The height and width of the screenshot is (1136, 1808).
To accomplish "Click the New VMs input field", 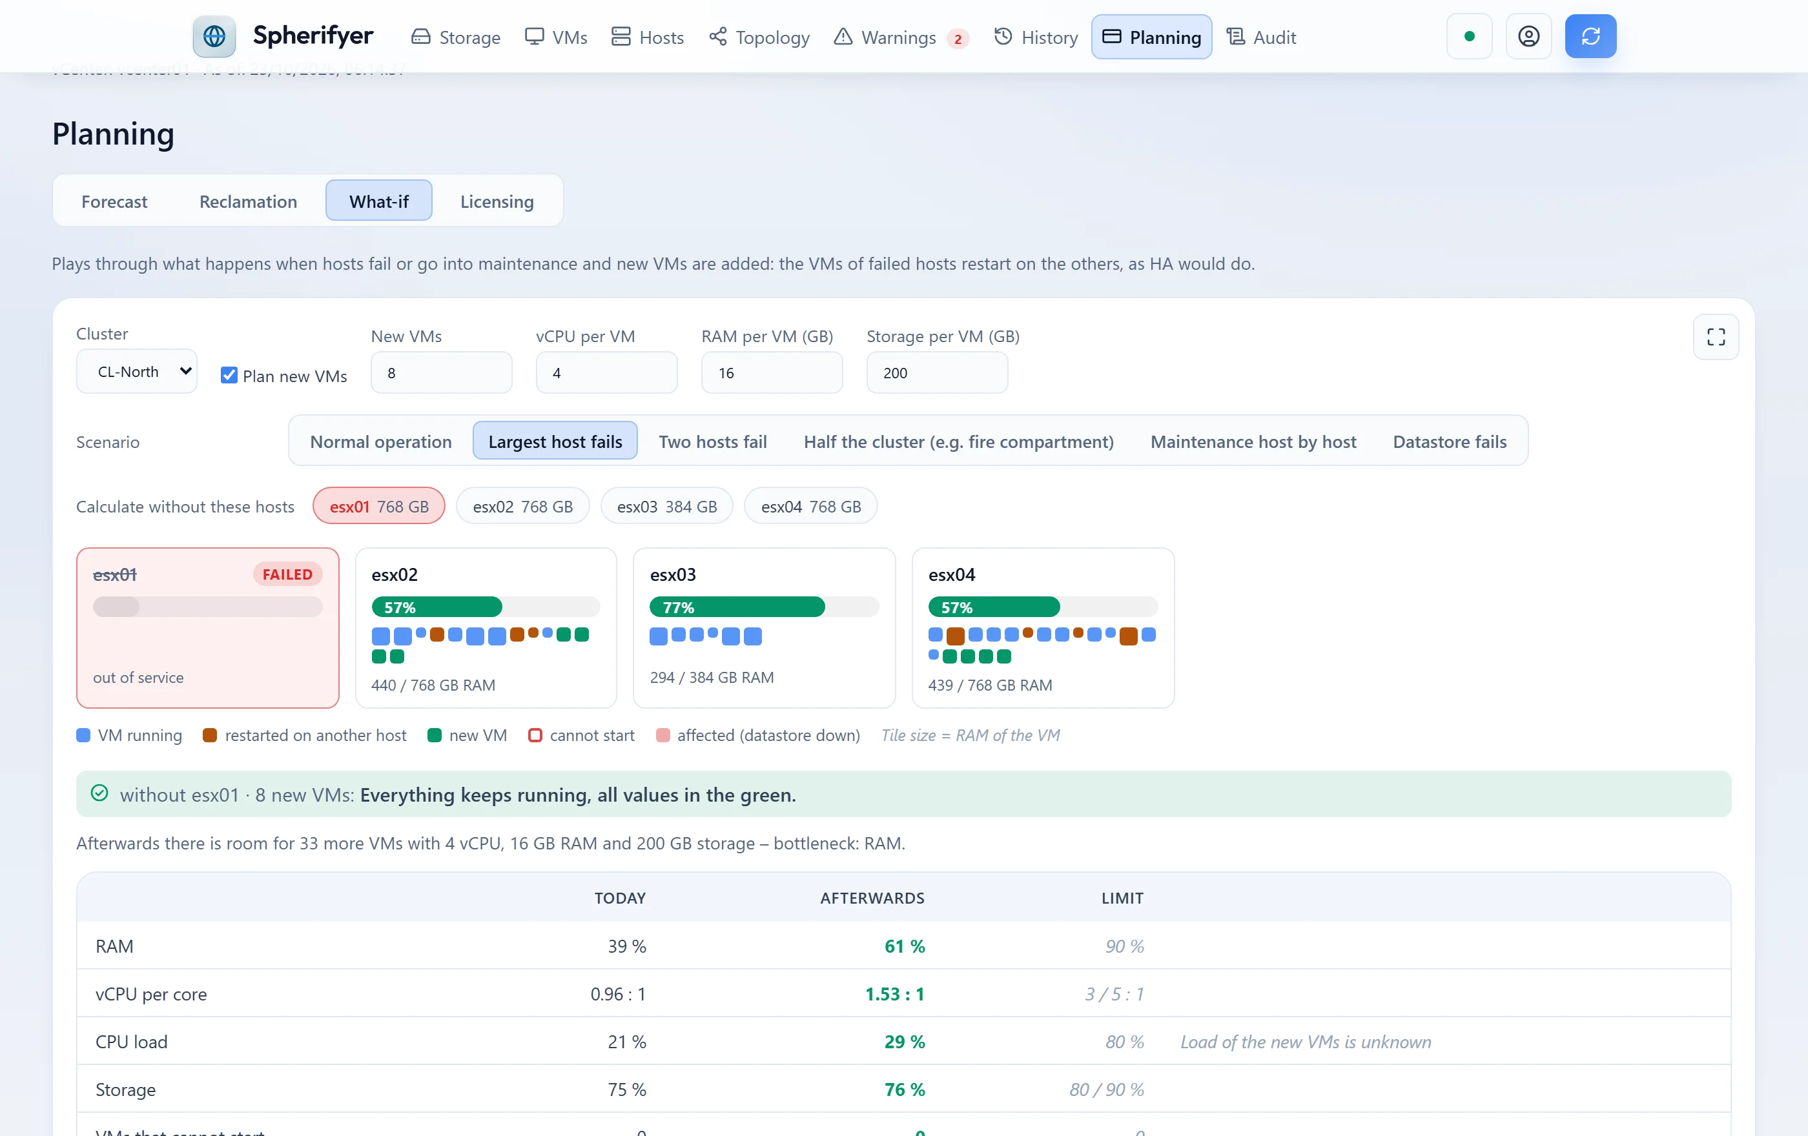I will tap(442, 373).
